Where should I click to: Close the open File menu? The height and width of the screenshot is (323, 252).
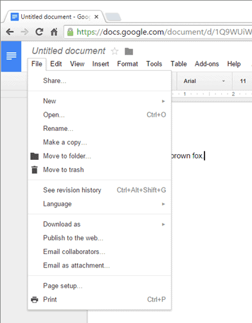tap(37, 64)
